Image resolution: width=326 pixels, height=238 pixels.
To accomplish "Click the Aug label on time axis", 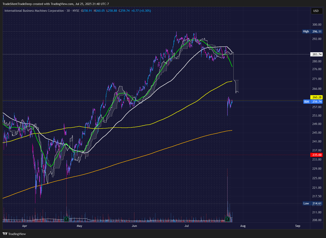I will [x=243, y=226].
